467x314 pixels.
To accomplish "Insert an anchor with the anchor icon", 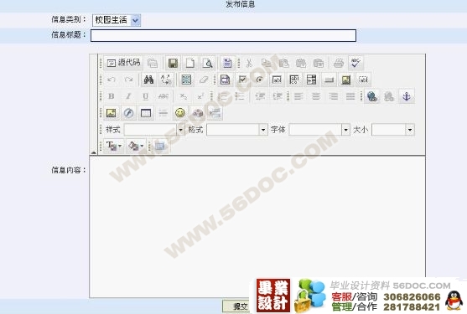I will [x=407, y=96].
